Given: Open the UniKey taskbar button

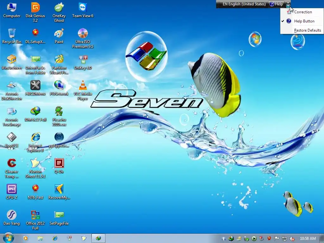Looking at the screenshot, I should click(x=69, y=238).
